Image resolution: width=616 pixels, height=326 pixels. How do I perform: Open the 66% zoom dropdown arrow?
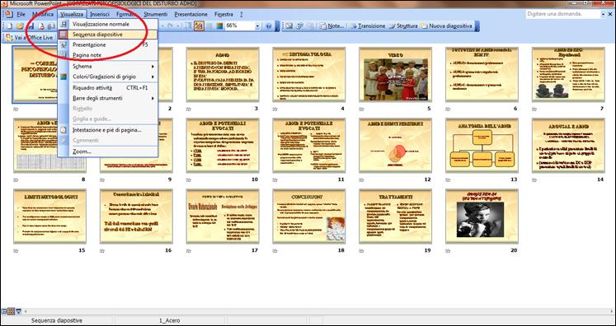[x=258, y=26]
